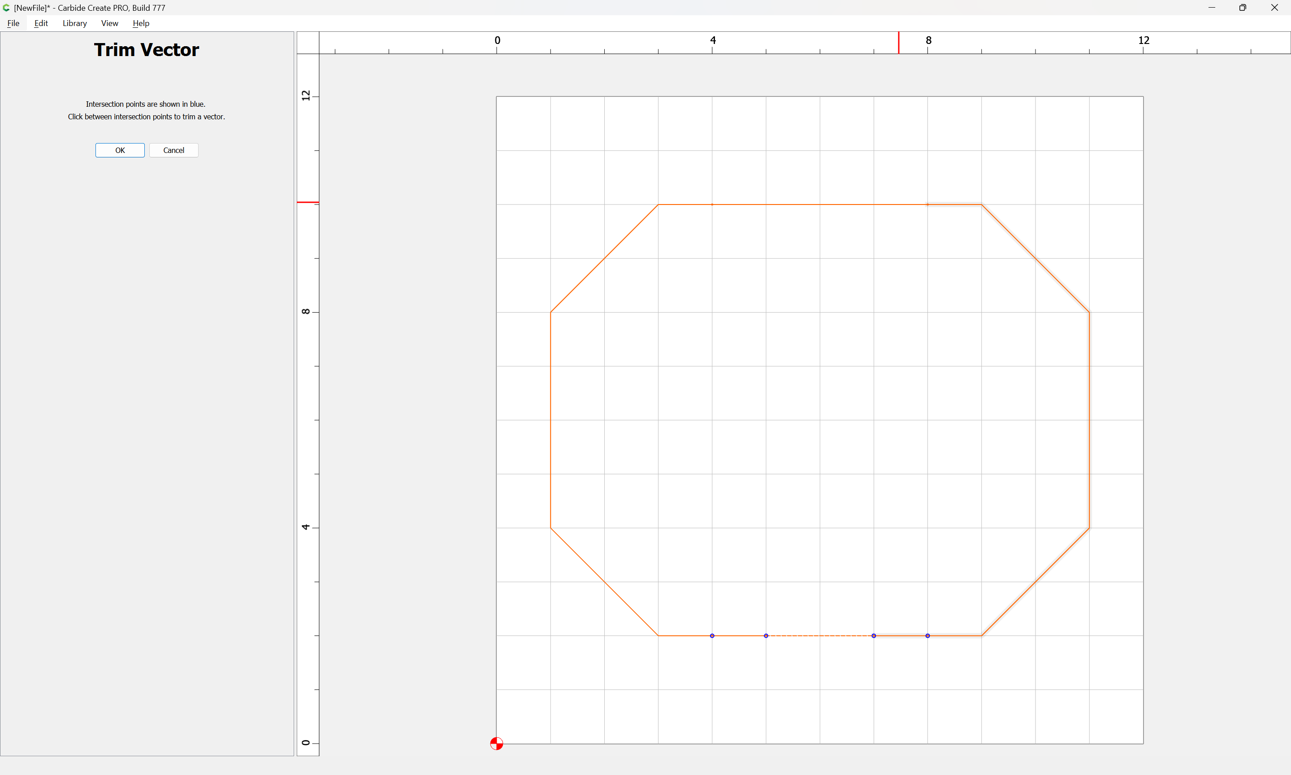The height and width of the screenshot is (775, 1291).
Task: Click the red marker on vertical ruler
Action: pyautogui.click(x=308, y=202)
